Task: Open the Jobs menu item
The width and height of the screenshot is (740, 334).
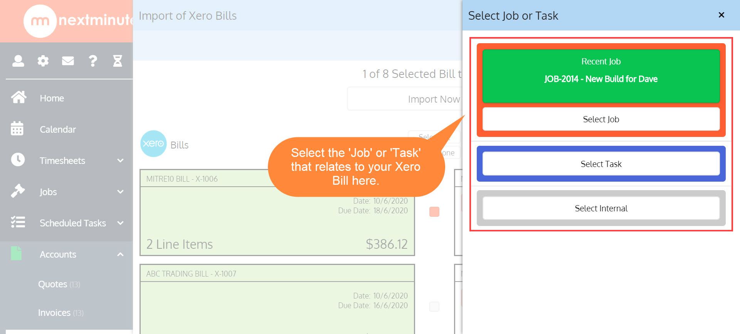Action: (x=48, y=192)
